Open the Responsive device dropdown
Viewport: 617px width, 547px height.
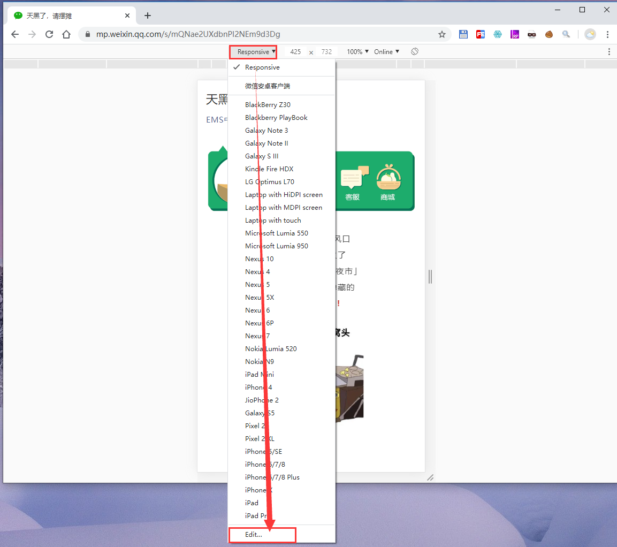click(x=254, y=52)
